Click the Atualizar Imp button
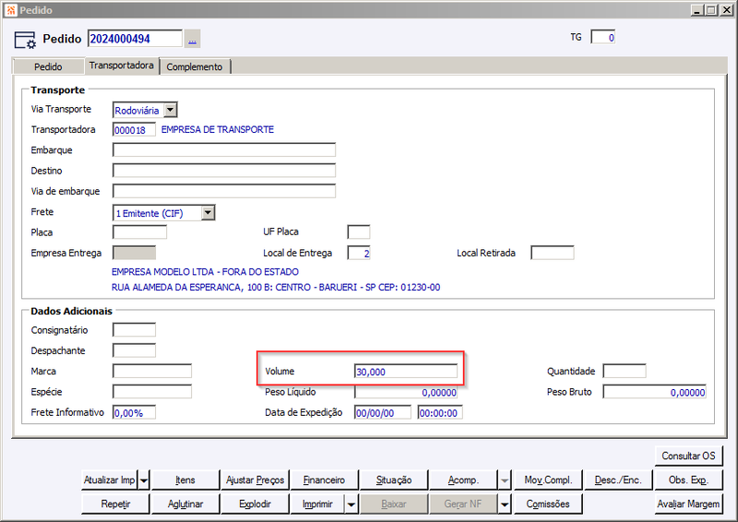This screenshot has width=738, height=522. click(109, 480)
